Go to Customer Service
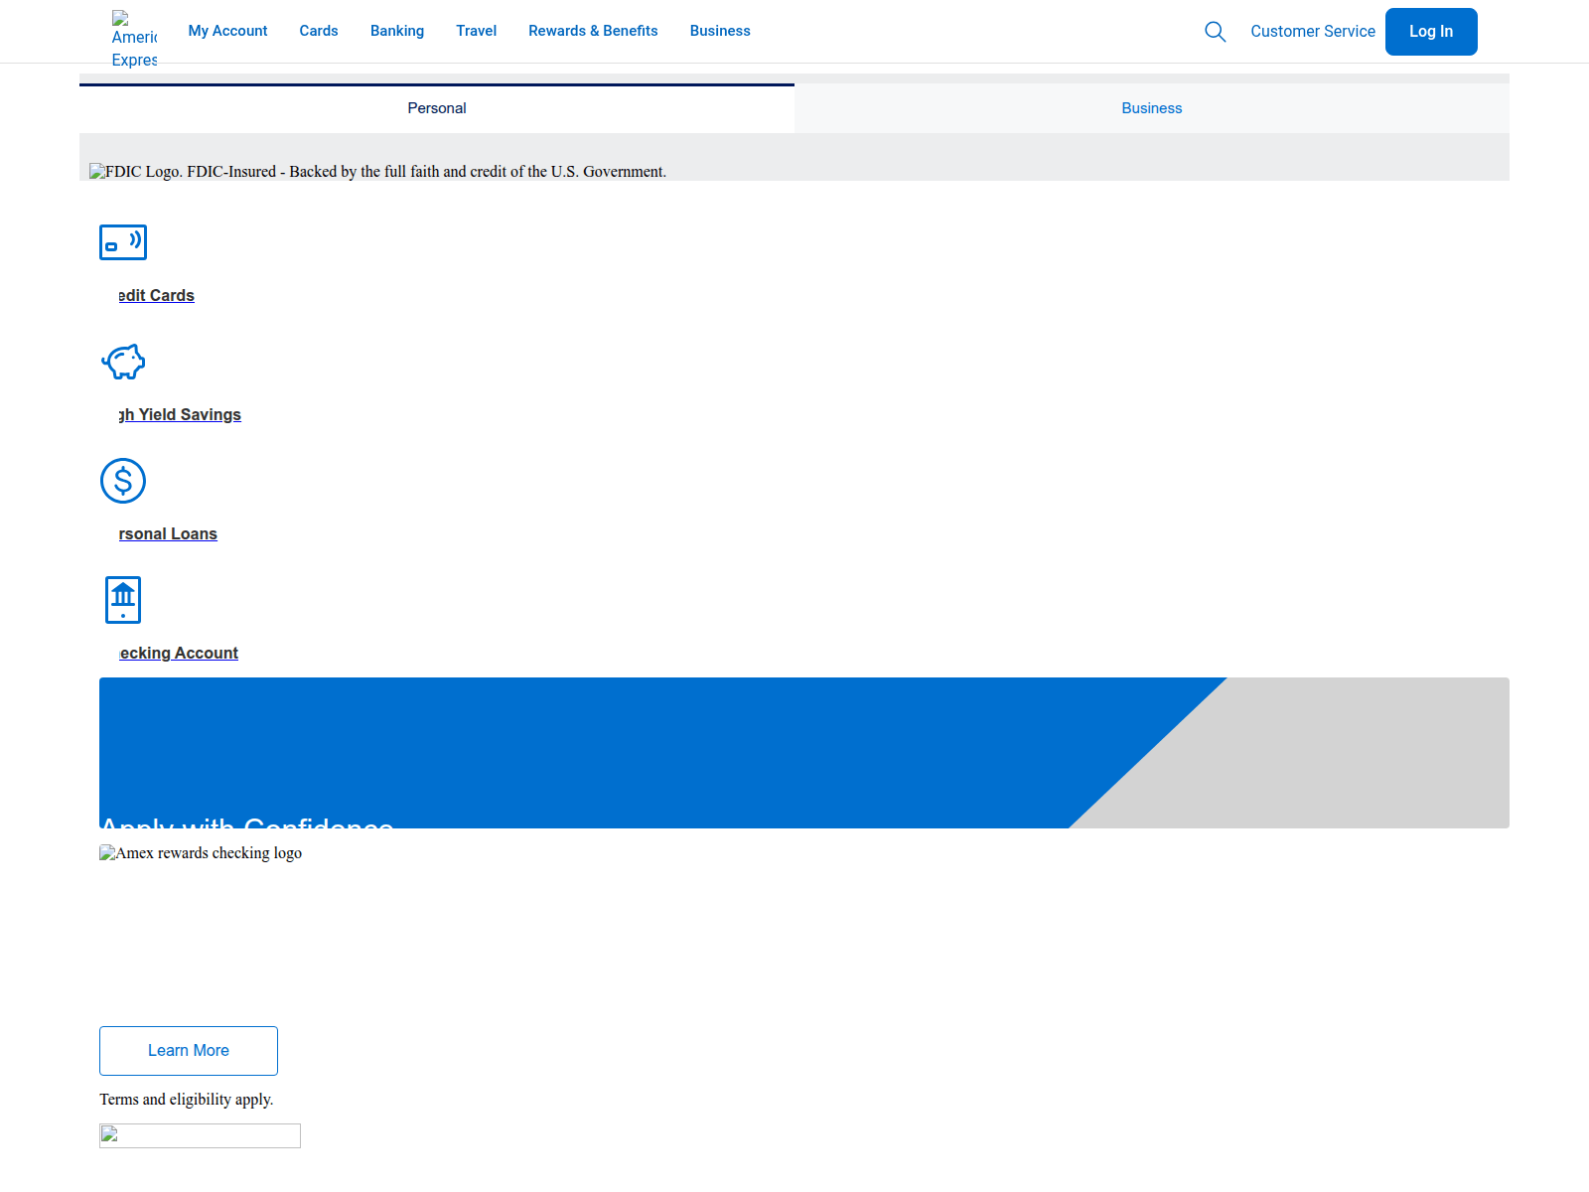This screenshot has height=1192, width=1589. 1312,32
